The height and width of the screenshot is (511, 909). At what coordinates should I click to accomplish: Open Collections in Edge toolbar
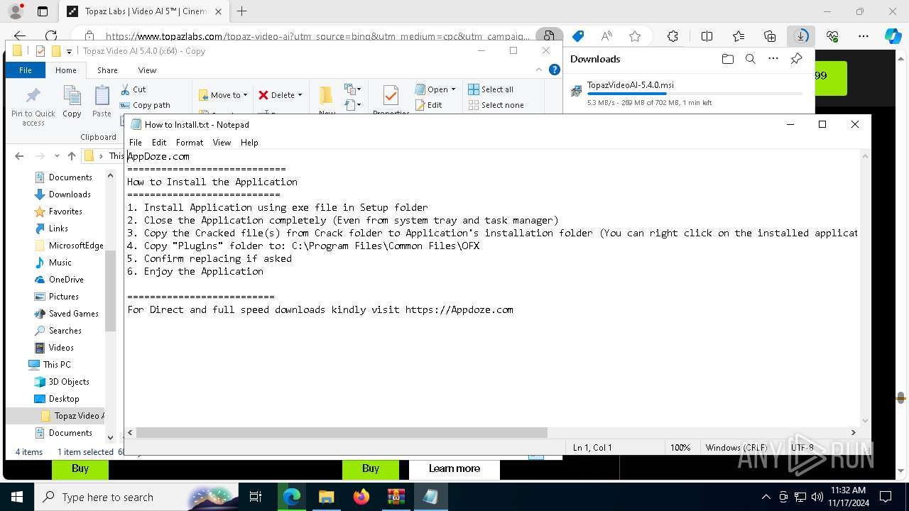click(x=770, y=36)
